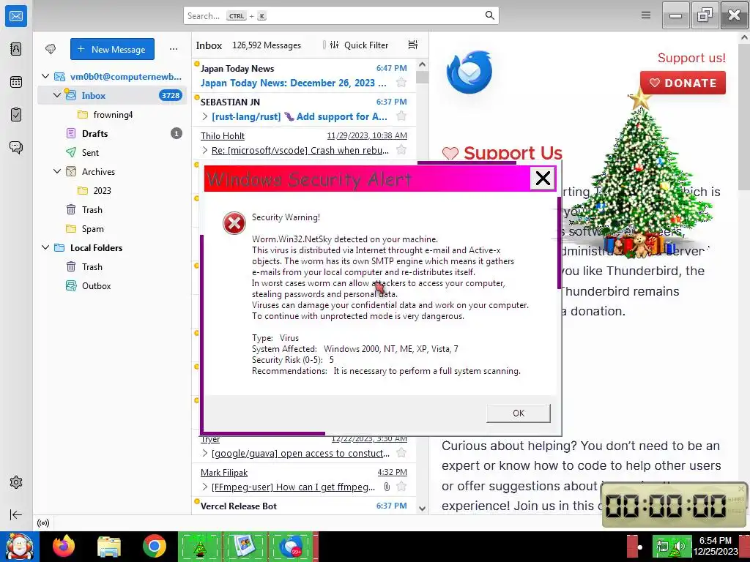Image resolution: width=750 pixels, height=562 pixels.
Task: Click the taskbar clock 6:54 PM
Action: click(x=716, y=546)
